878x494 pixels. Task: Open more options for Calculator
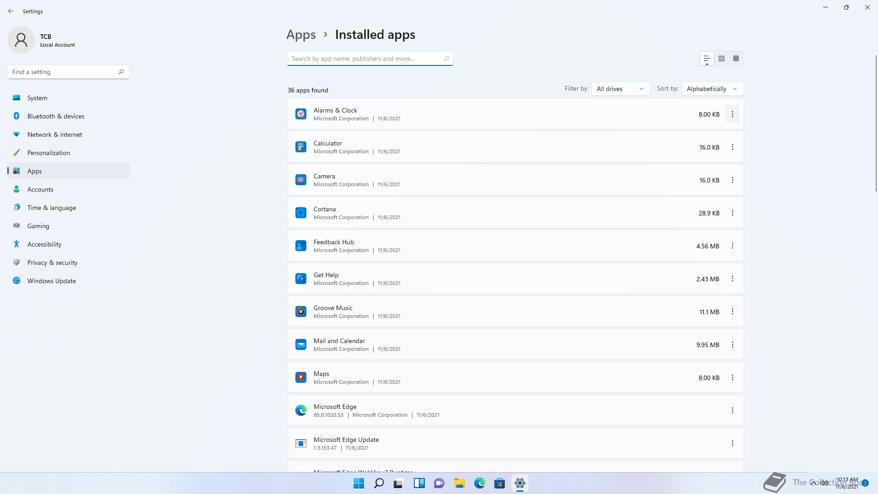pos(733,147)
